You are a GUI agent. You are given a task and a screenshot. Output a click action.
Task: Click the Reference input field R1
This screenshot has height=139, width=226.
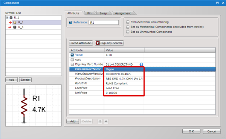pyautogui.click(x=104, y=23)
